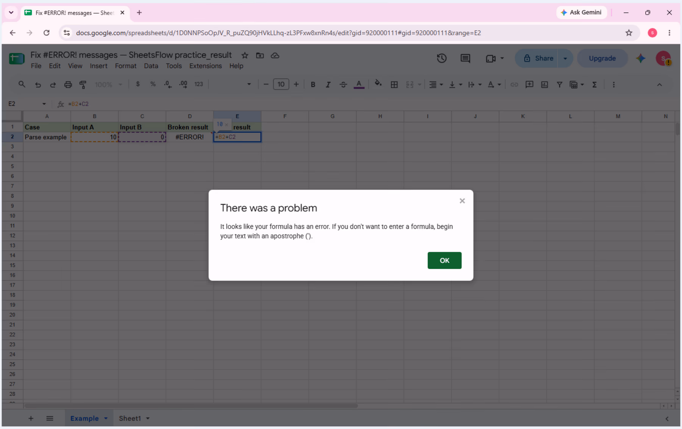
Task: Open the zoom 100% dropdown
Action: pos(108,85)
